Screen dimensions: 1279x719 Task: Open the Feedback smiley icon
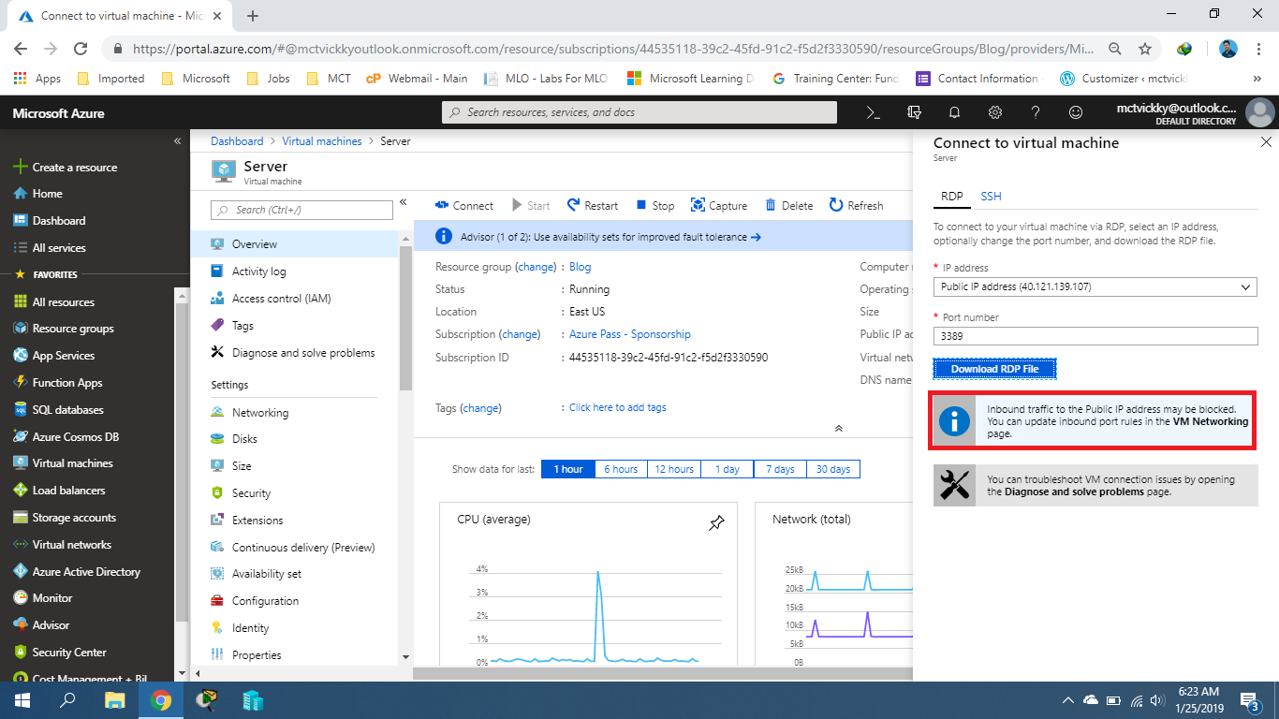click(1076, 112)
